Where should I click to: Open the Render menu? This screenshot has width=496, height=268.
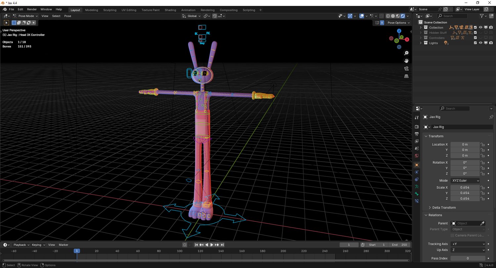(32, 10)
